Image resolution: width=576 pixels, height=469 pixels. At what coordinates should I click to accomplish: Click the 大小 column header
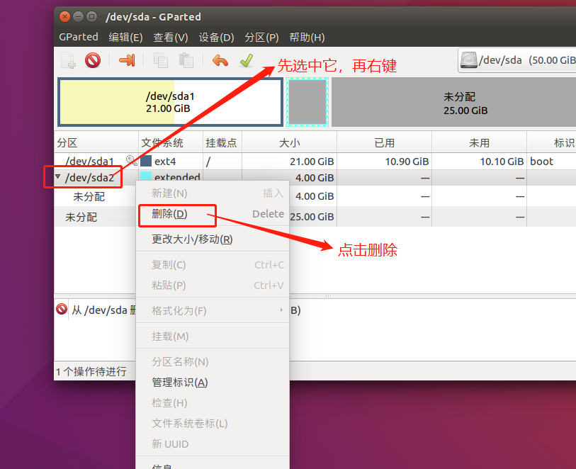click(289, 142)
